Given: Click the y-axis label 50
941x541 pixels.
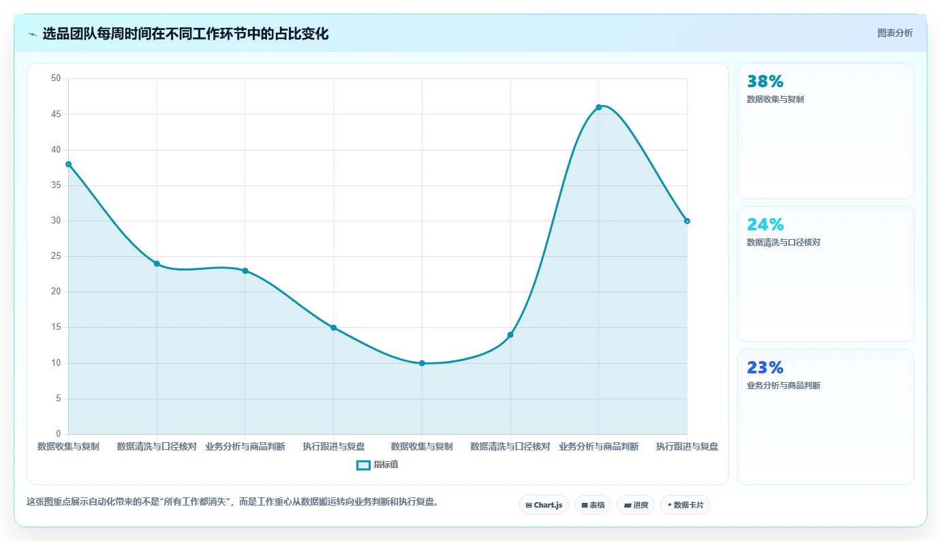Looking at the screenshot, I should coord(56,78).
